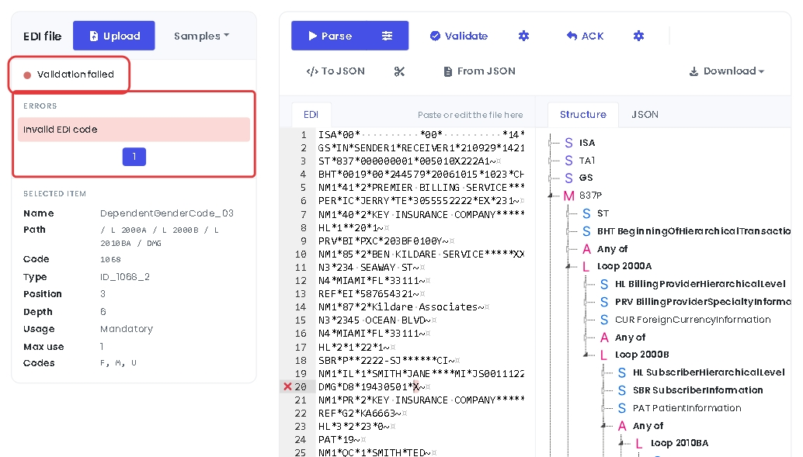This screenshot has width=803, height=457.
Task: Collapse Loop 2010BA tree node
Action: pos(622,443)
